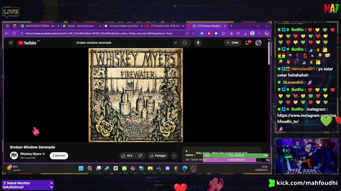Open the Whiskey Myers channel avatar
Image resolution: width=341 pixels, height=191 pixels.
[14, 155]
